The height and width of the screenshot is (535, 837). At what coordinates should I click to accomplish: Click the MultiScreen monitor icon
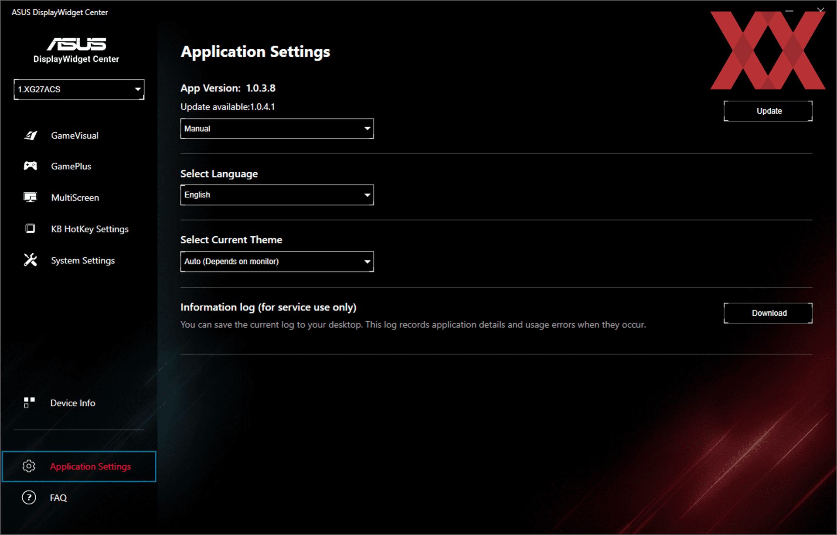(x=31, y=198)
